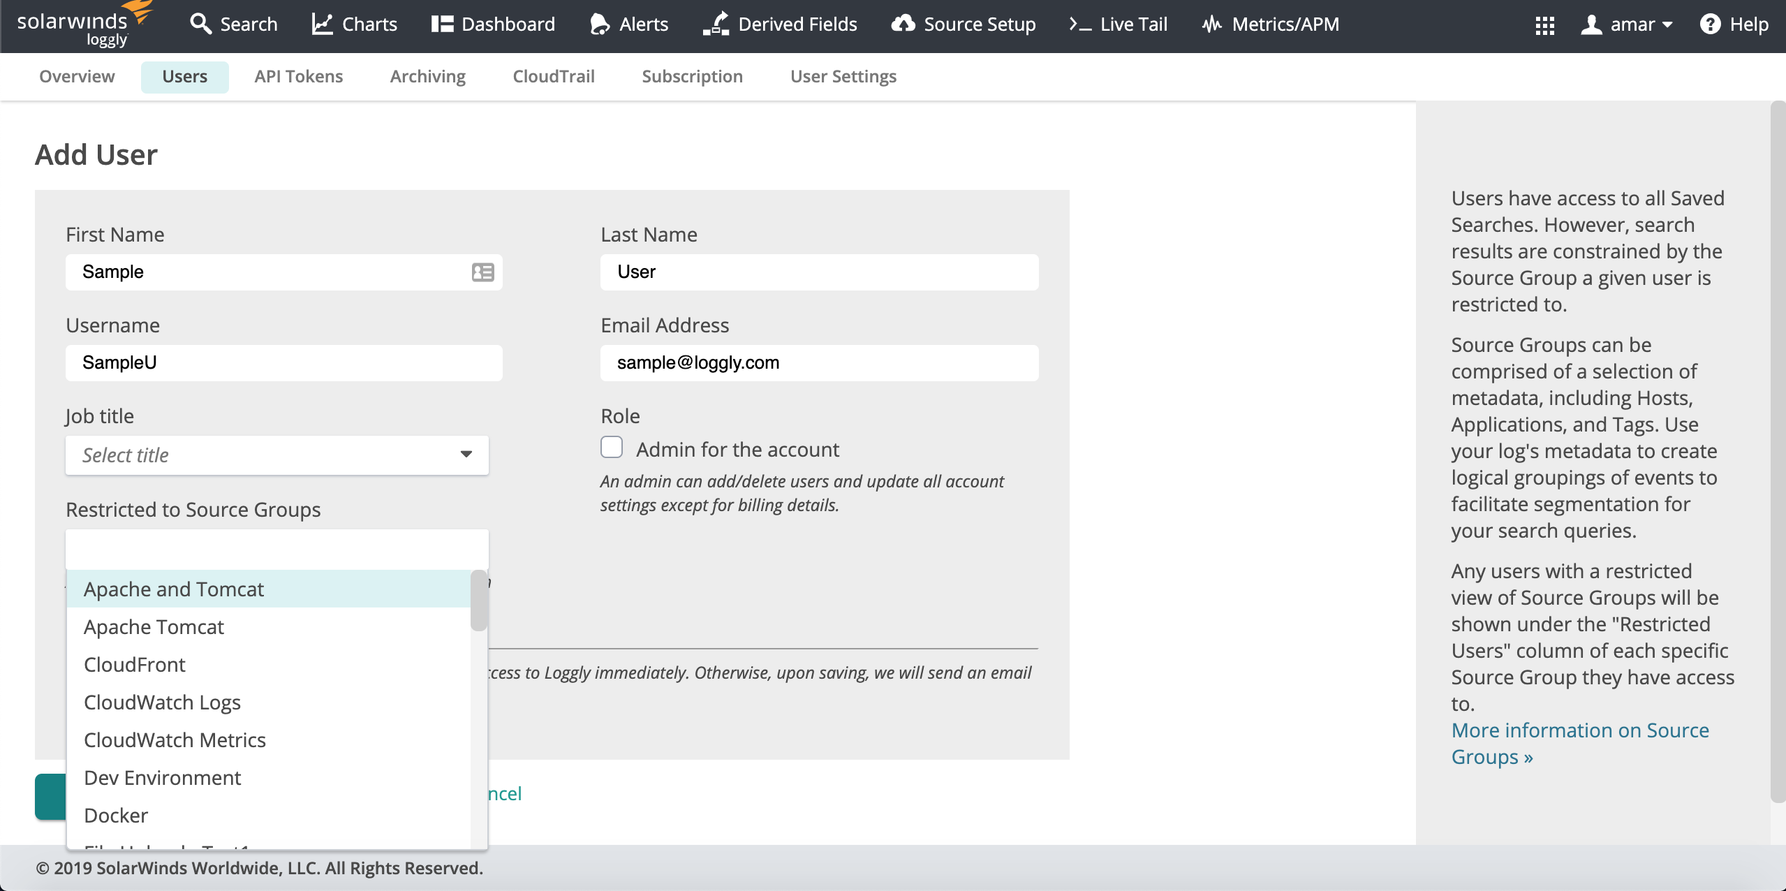Viewport: 1786px width, 891px height.
Task: Open the amar user account menu
Action: tap(1627, 24)
